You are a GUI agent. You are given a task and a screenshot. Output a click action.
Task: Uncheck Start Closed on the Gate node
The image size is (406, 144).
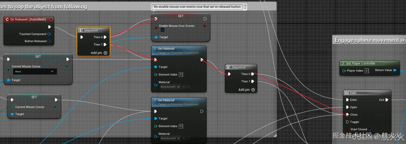pos(370,130)
